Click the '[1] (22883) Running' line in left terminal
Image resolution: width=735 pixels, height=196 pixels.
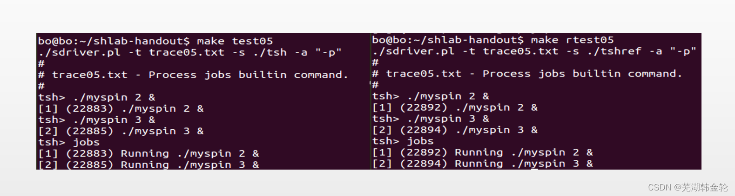148,153
